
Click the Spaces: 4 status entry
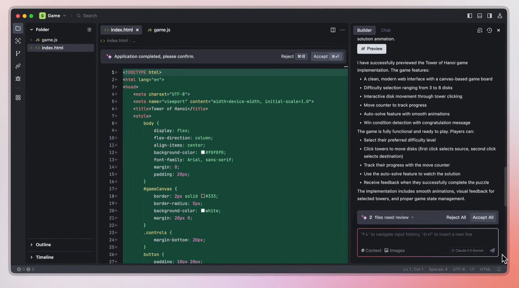pyautogui.click(x=438, y=269)
